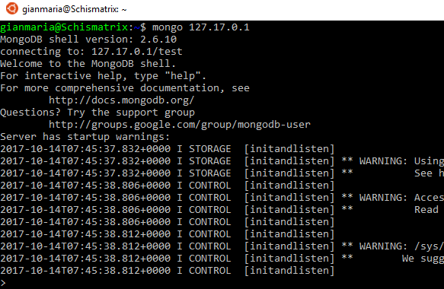444x289 pixels.
Task: Click the groups.google.com mongodb-user URL
Action: tap(180, 125)
